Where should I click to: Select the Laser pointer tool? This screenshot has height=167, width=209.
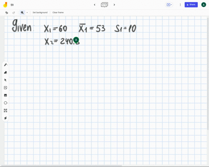tap(6, 118)
